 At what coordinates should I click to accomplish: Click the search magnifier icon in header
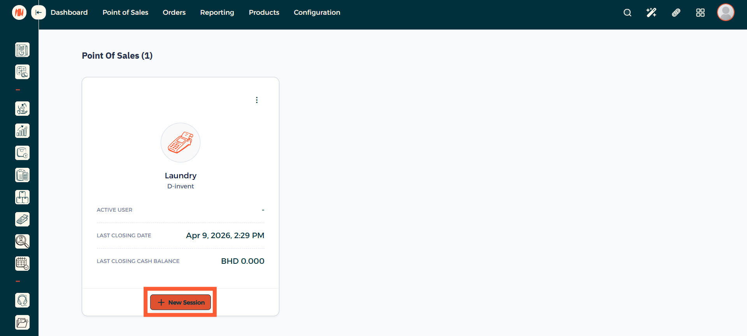point(627,13)
